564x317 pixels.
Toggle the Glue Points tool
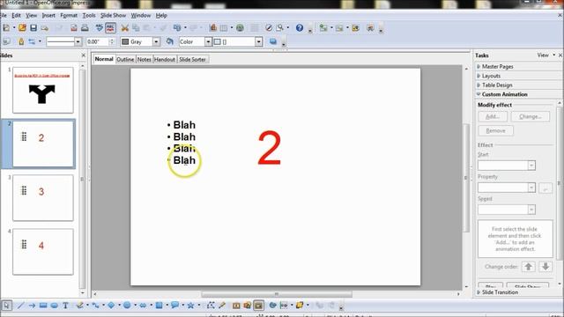coord(222,306)
